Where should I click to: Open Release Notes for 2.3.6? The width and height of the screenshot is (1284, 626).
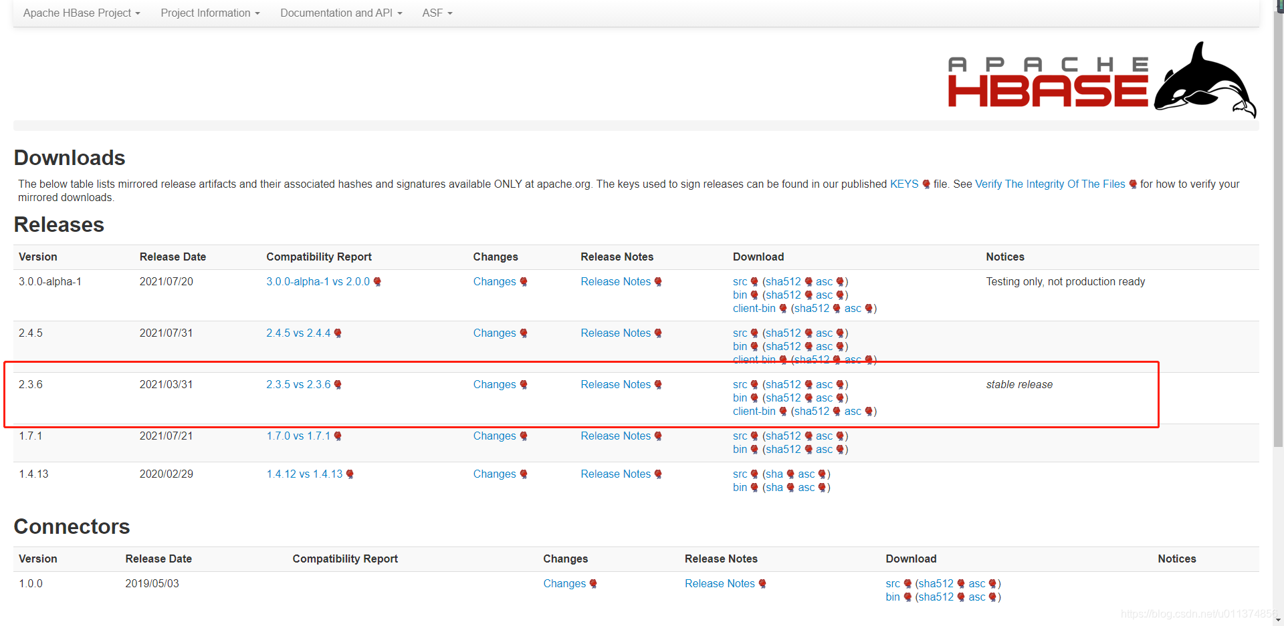point(615,384)
